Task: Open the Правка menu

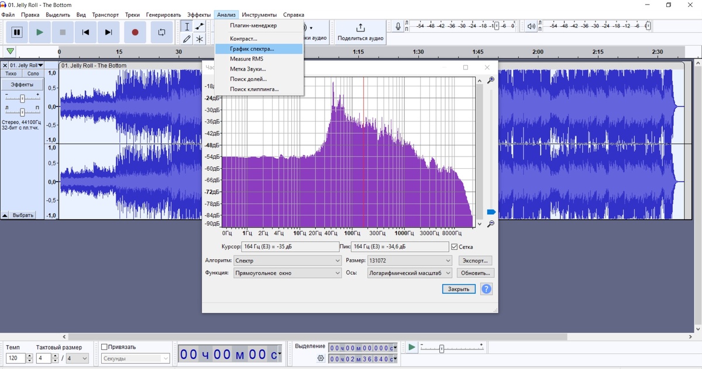Action: (x=30, y=15)
